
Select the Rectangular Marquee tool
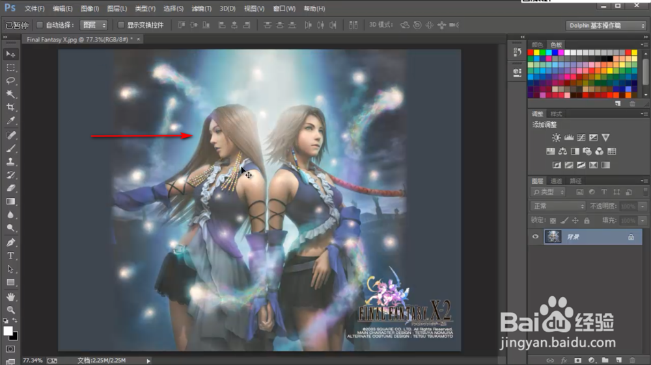11,68
